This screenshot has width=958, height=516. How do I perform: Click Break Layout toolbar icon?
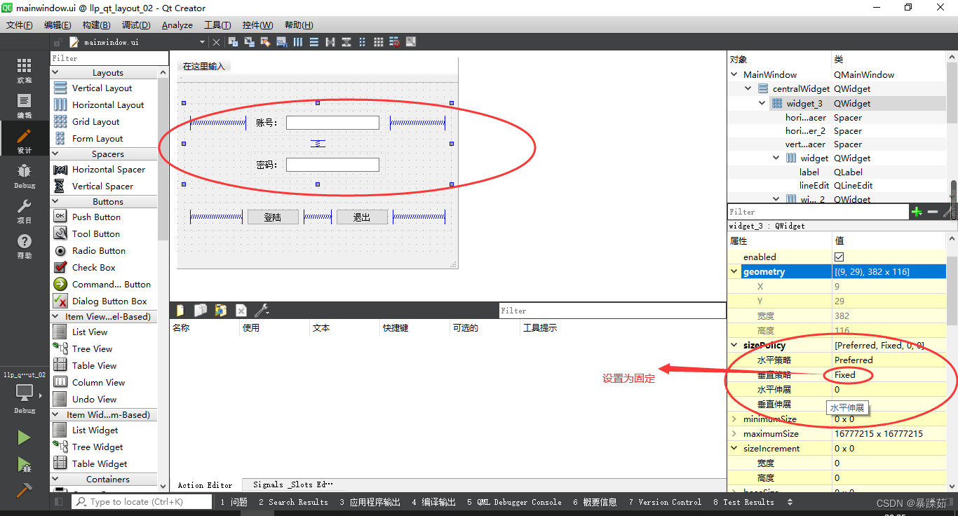click(x=395, y=42)
